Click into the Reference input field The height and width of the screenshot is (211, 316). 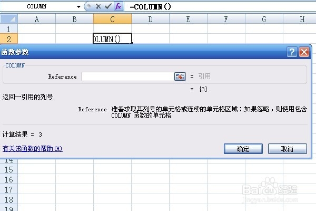(128, 76)
